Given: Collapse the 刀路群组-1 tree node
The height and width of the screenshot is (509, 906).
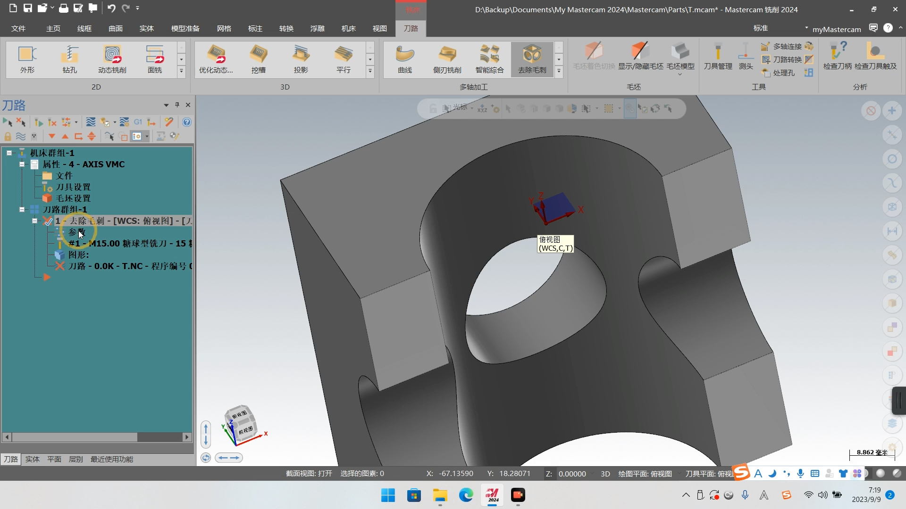Looking at the screenshot, I should (22, 209).
